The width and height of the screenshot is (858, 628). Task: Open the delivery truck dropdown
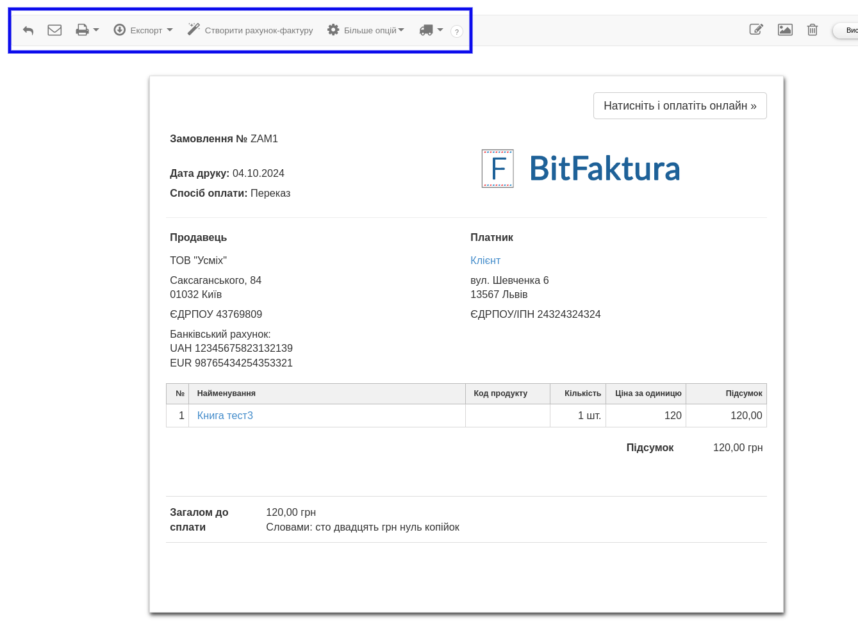click(431, 30)
